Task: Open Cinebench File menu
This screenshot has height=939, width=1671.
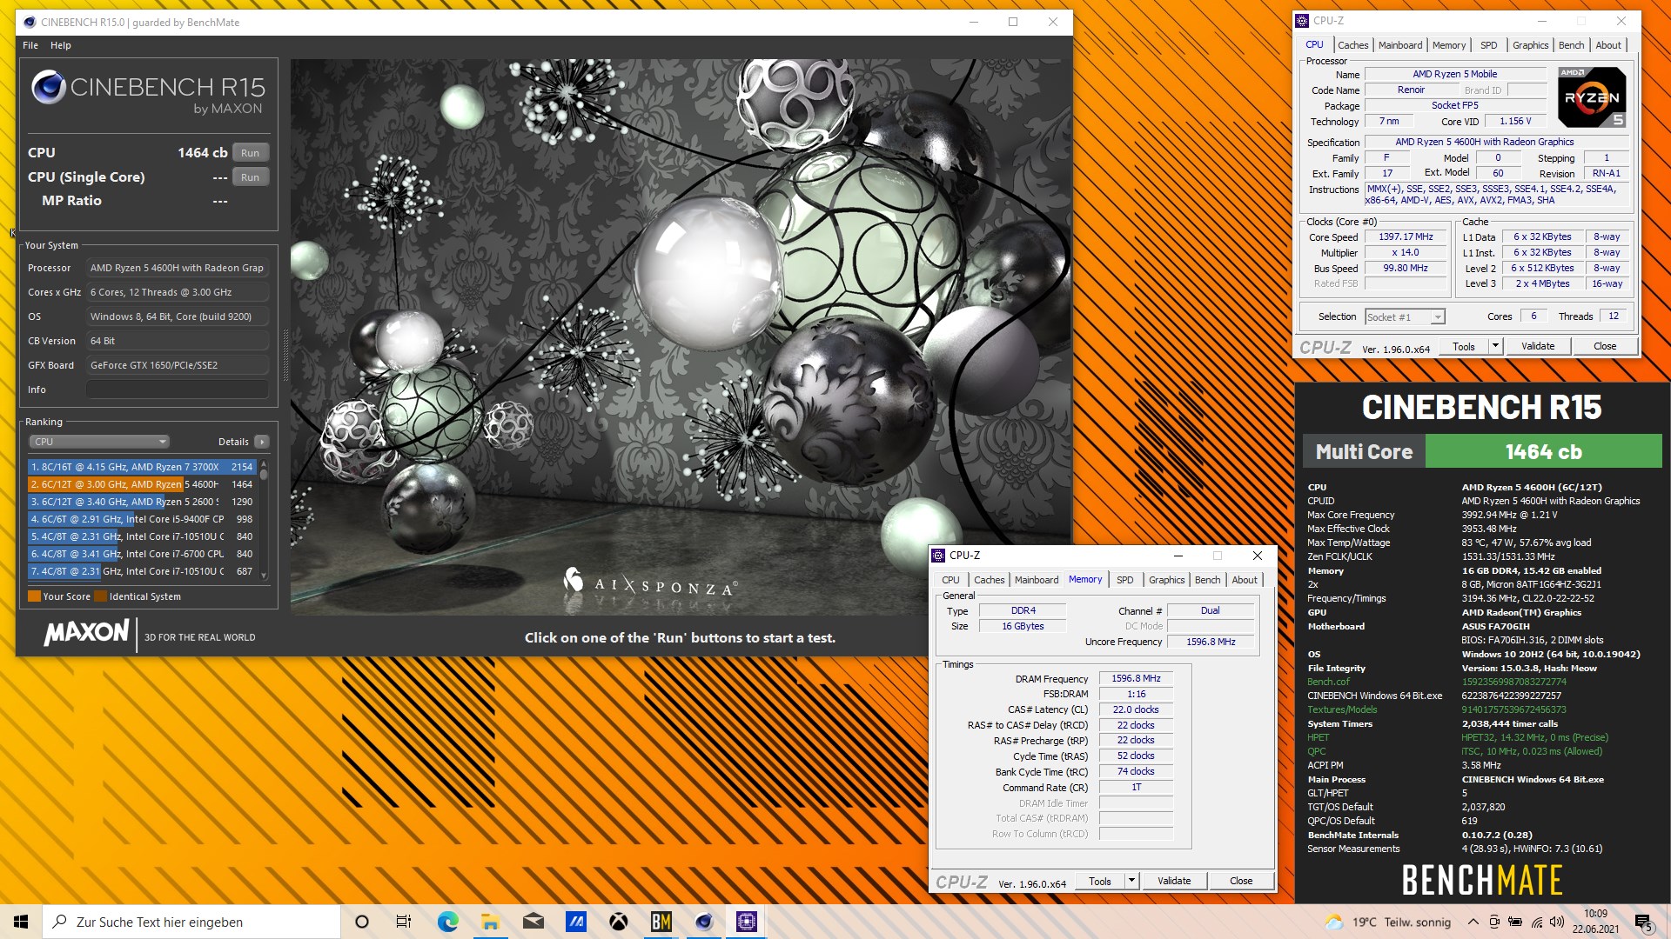Action: [30, 45]
